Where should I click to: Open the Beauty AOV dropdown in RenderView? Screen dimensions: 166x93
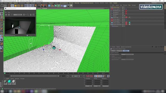[x=18, y=15]
